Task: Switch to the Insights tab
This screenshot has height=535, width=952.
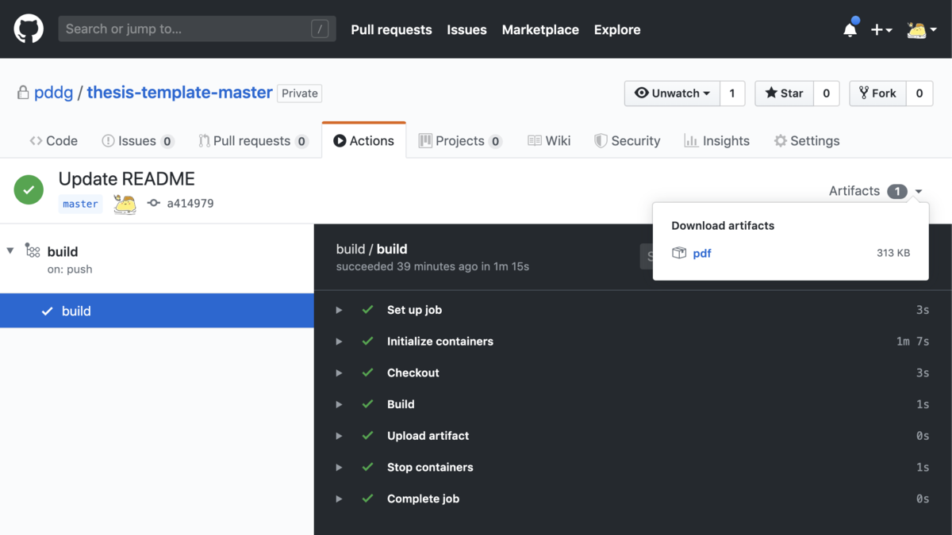Action: coord(716,140)
